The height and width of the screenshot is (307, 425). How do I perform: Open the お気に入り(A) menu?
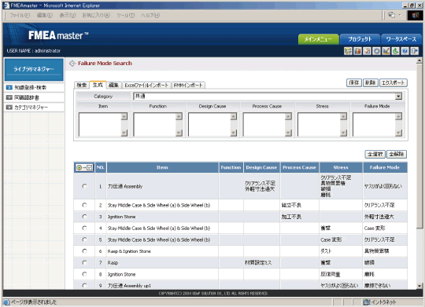[x=96, y=16]
